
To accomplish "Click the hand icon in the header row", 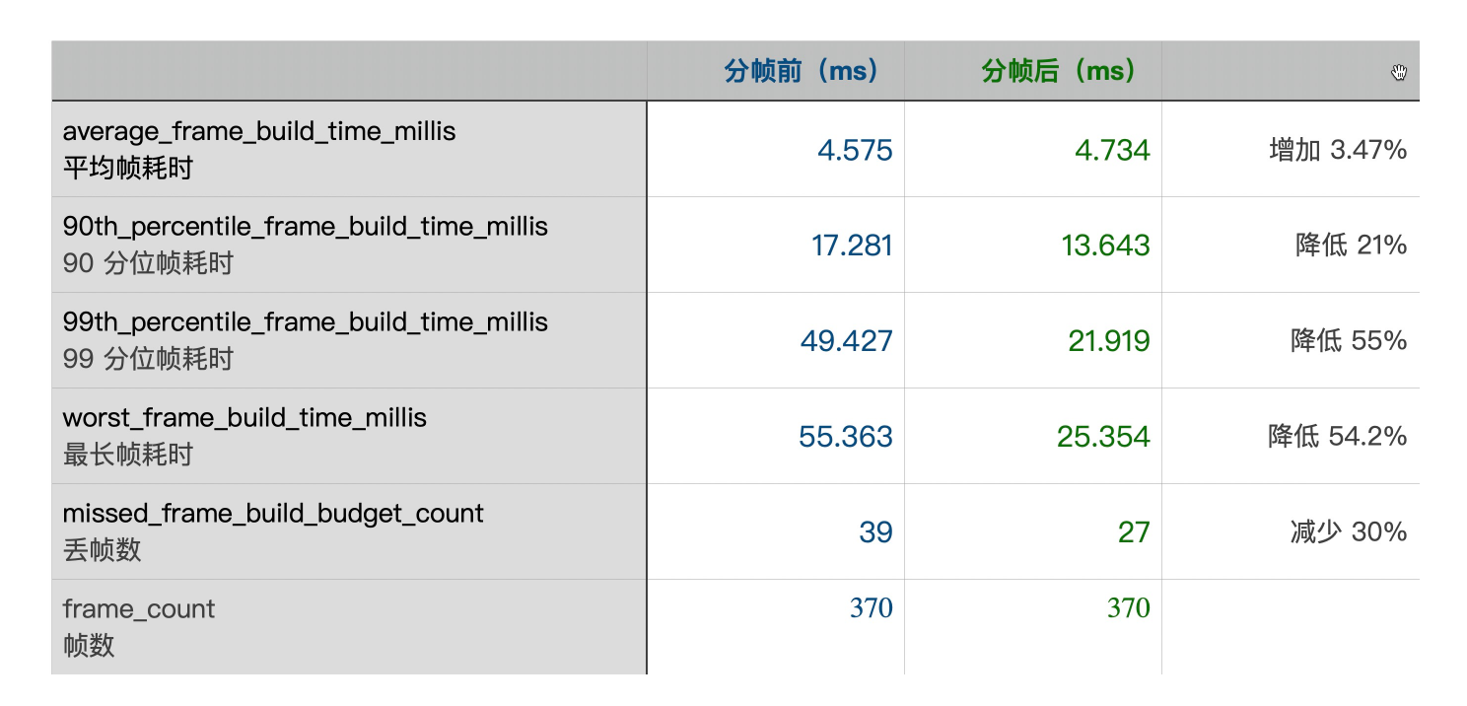I will tap(1399, 72).
